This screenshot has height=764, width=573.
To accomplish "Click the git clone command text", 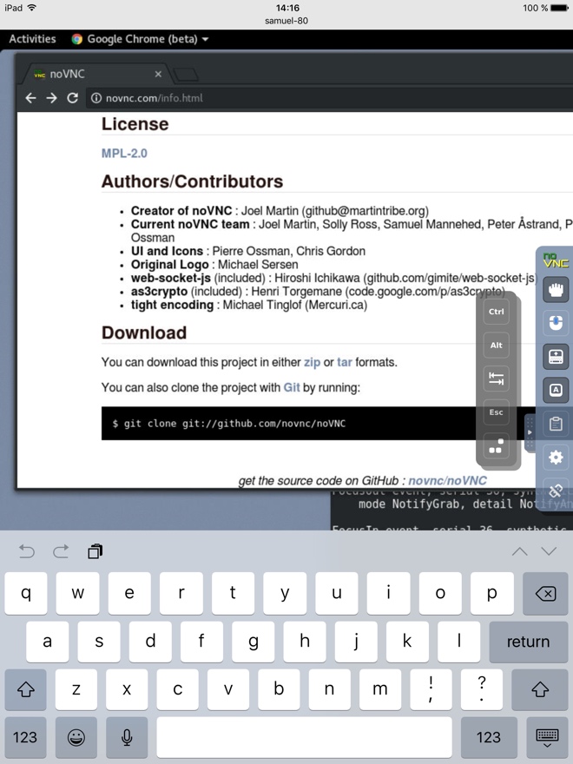I will 228,424.
